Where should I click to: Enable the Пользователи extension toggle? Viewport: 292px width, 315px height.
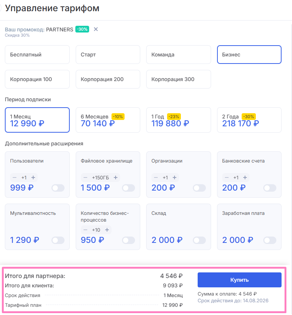pyautogui.click(x=58, y=188)
